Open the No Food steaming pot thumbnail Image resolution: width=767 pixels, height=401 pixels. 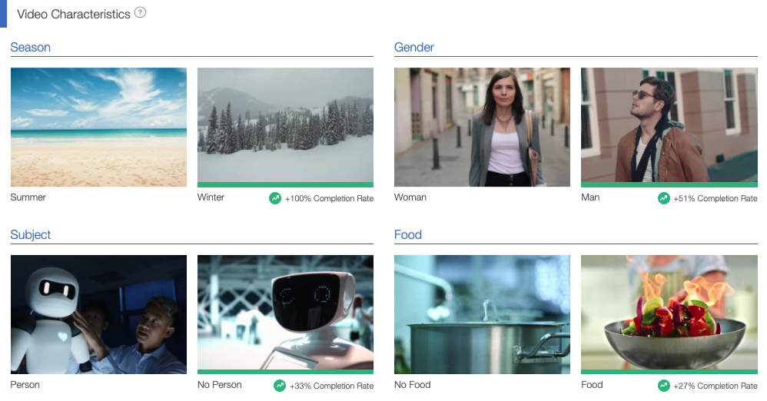(x=482, y=314)
